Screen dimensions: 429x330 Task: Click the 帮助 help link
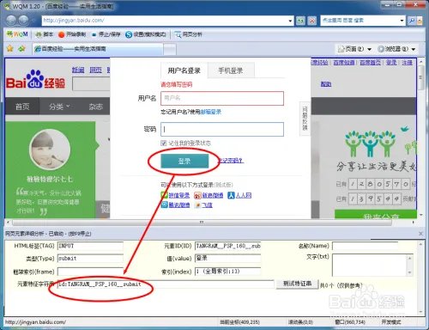click(326, 84)
